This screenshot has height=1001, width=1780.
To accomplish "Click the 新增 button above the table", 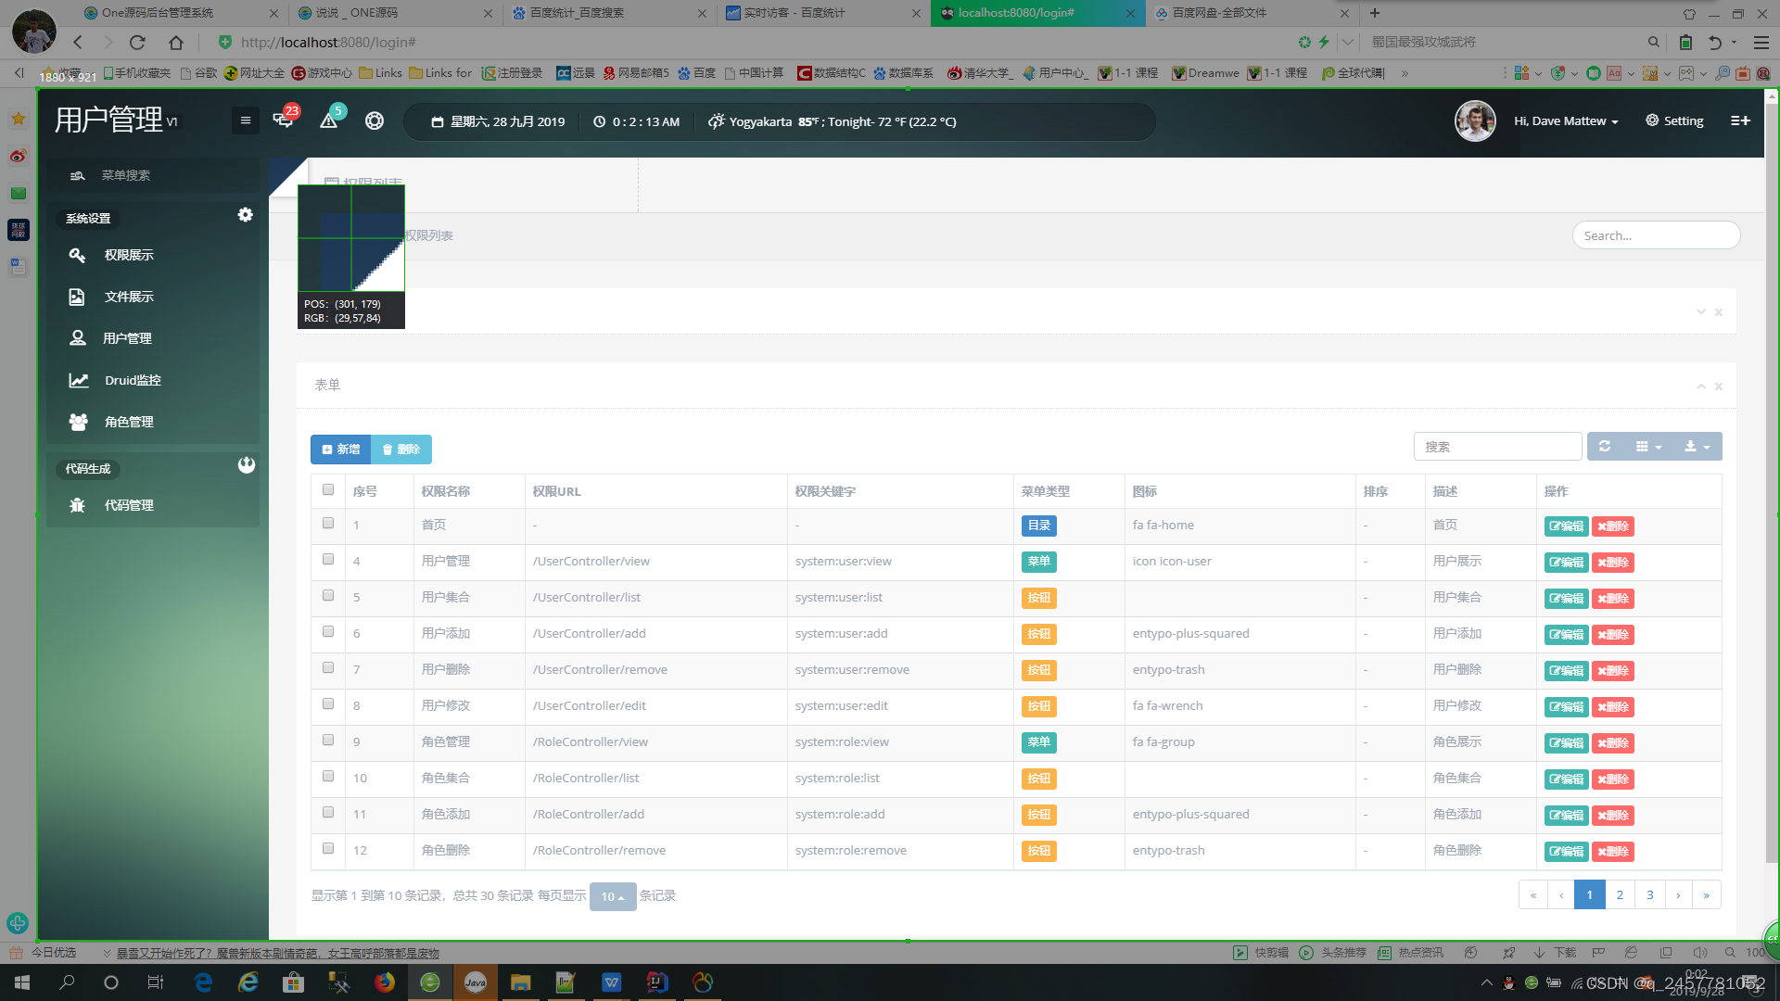I will click(x=340, y=449).
